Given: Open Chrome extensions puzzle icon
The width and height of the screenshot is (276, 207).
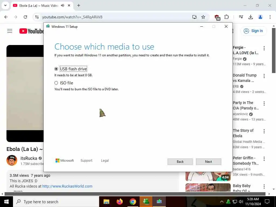Looking at the screenshot, I should (x=226, y=17).
